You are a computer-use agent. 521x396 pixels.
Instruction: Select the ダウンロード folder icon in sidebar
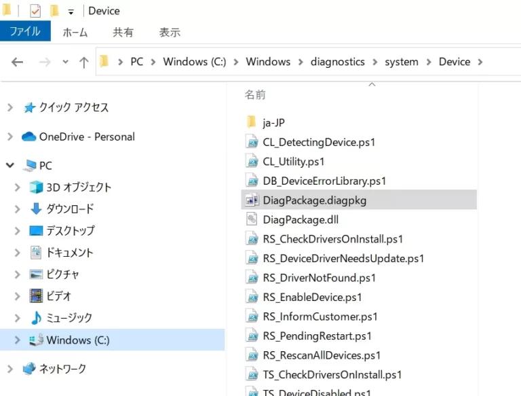pyautogui.click(x=36, y=209)
